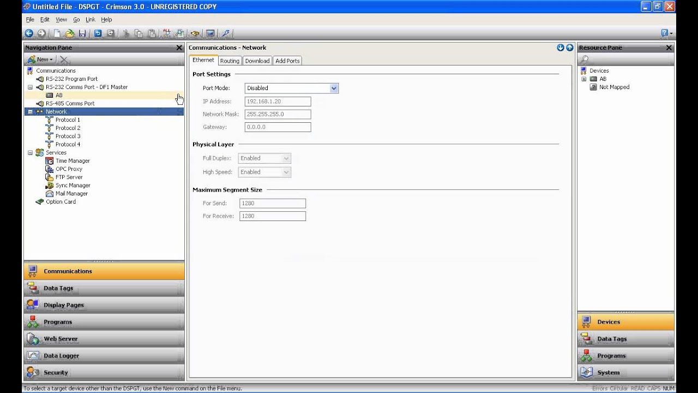Click the Back navigation arrow in toolbar
Image resolution: width=698 pixels, height=393 pixels.
point(29,33)
